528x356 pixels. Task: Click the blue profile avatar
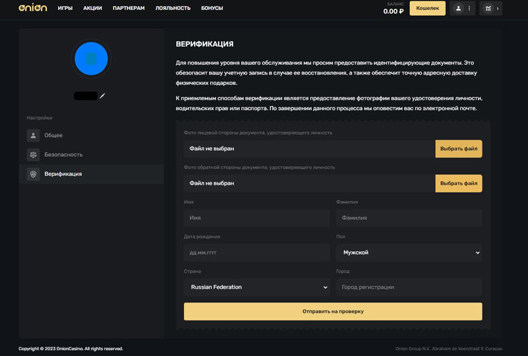point(91,58)
